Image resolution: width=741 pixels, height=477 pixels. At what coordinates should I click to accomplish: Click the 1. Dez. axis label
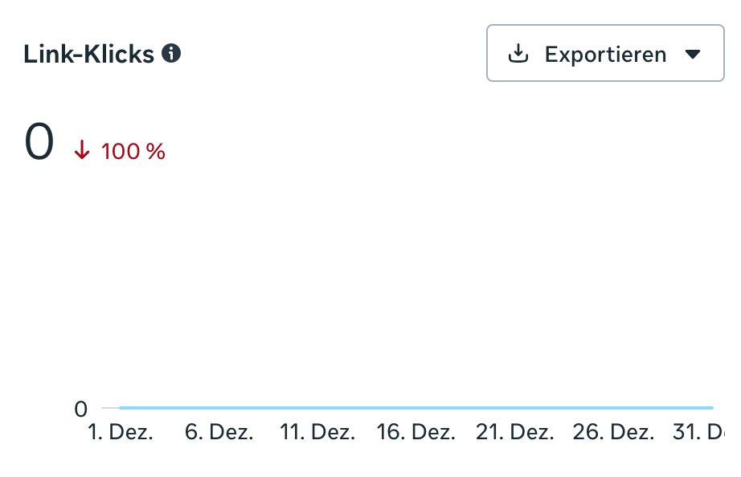pyautogui.click(x=120, y=432)
